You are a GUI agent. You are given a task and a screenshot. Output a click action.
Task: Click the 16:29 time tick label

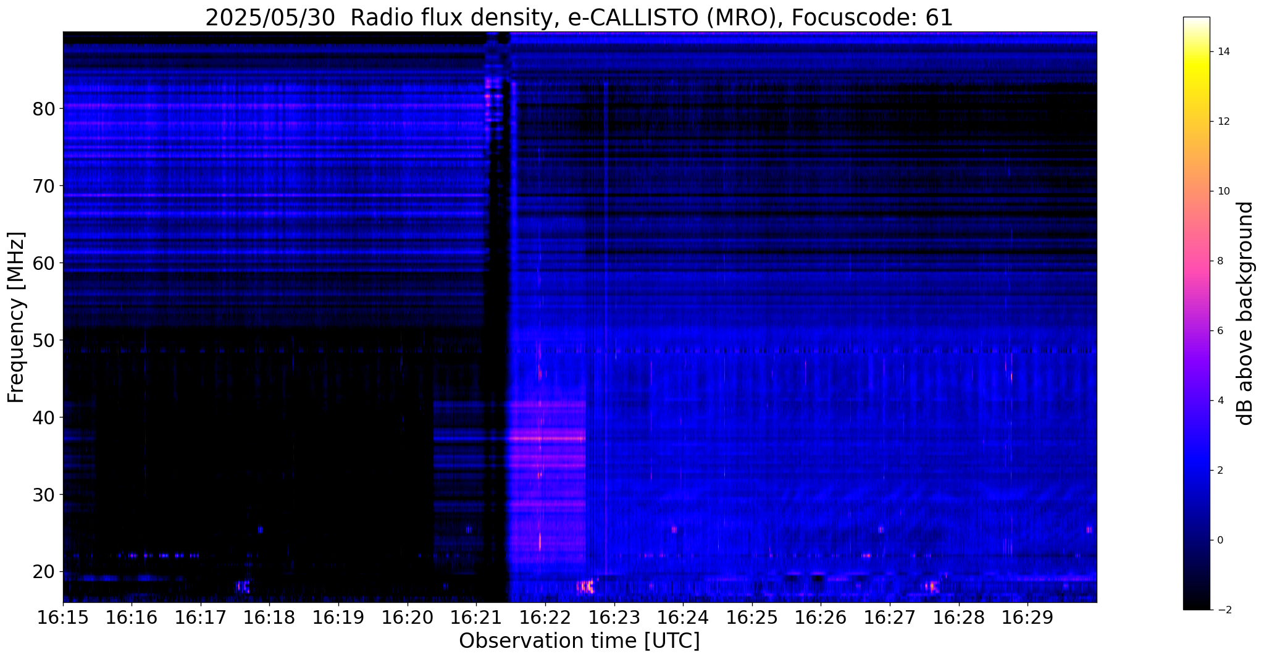1028,618
